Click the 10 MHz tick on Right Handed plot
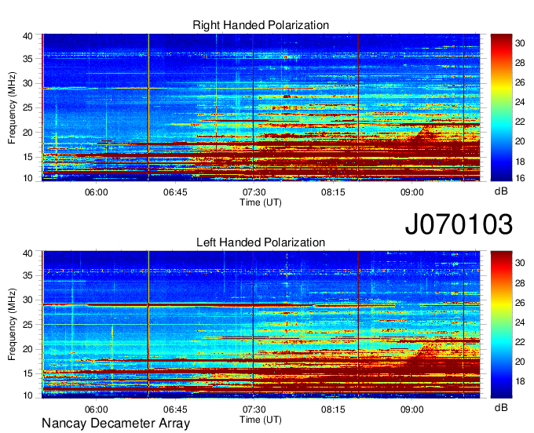Screen dimensions: 534x433 27,178
